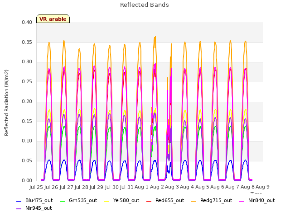The height and width of the screenshot is (217, 290).
Task: Click the 0.40 y-axis tick label
Action: click(27, 23)
